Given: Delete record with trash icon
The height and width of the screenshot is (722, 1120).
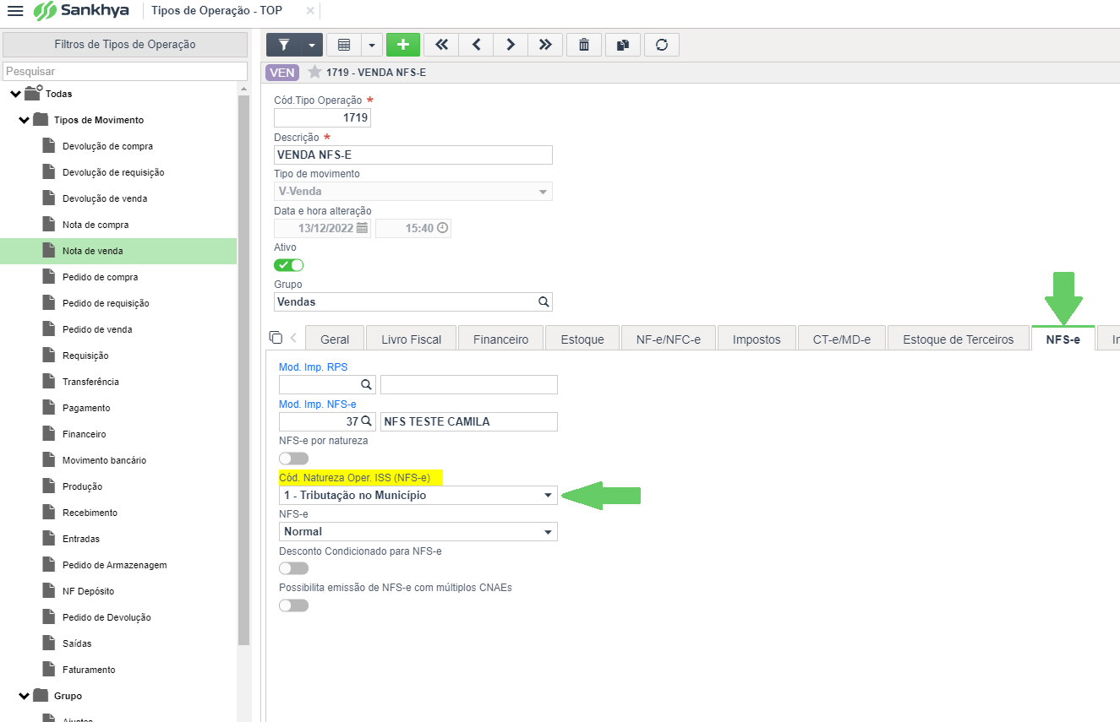Looking at the screenshot, I should [584, 45].
